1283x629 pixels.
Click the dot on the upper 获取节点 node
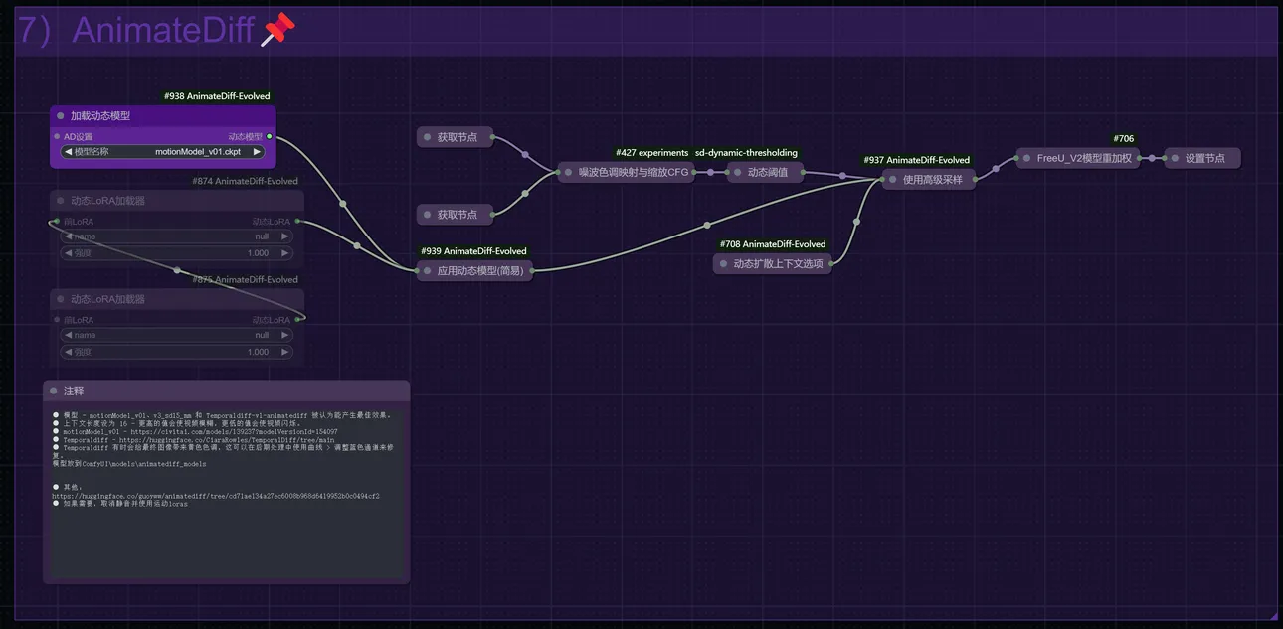click(x=427, y=138)
